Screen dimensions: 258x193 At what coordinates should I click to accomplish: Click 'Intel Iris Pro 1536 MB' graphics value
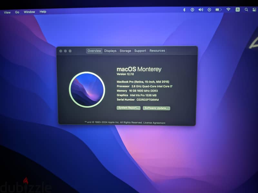(x=143, y=95)
